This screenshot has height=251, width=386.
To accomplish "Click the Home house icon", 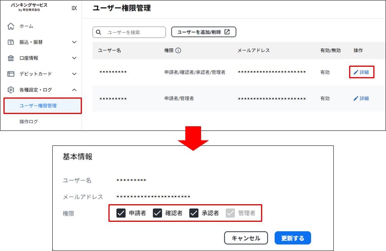I will click(x=11, y=26).
